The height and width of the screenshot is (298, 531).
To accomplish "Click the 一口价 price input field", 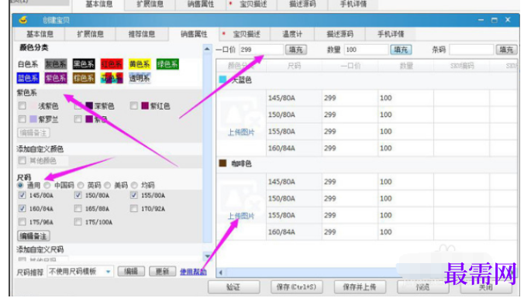I will click(x=261, y=50).
